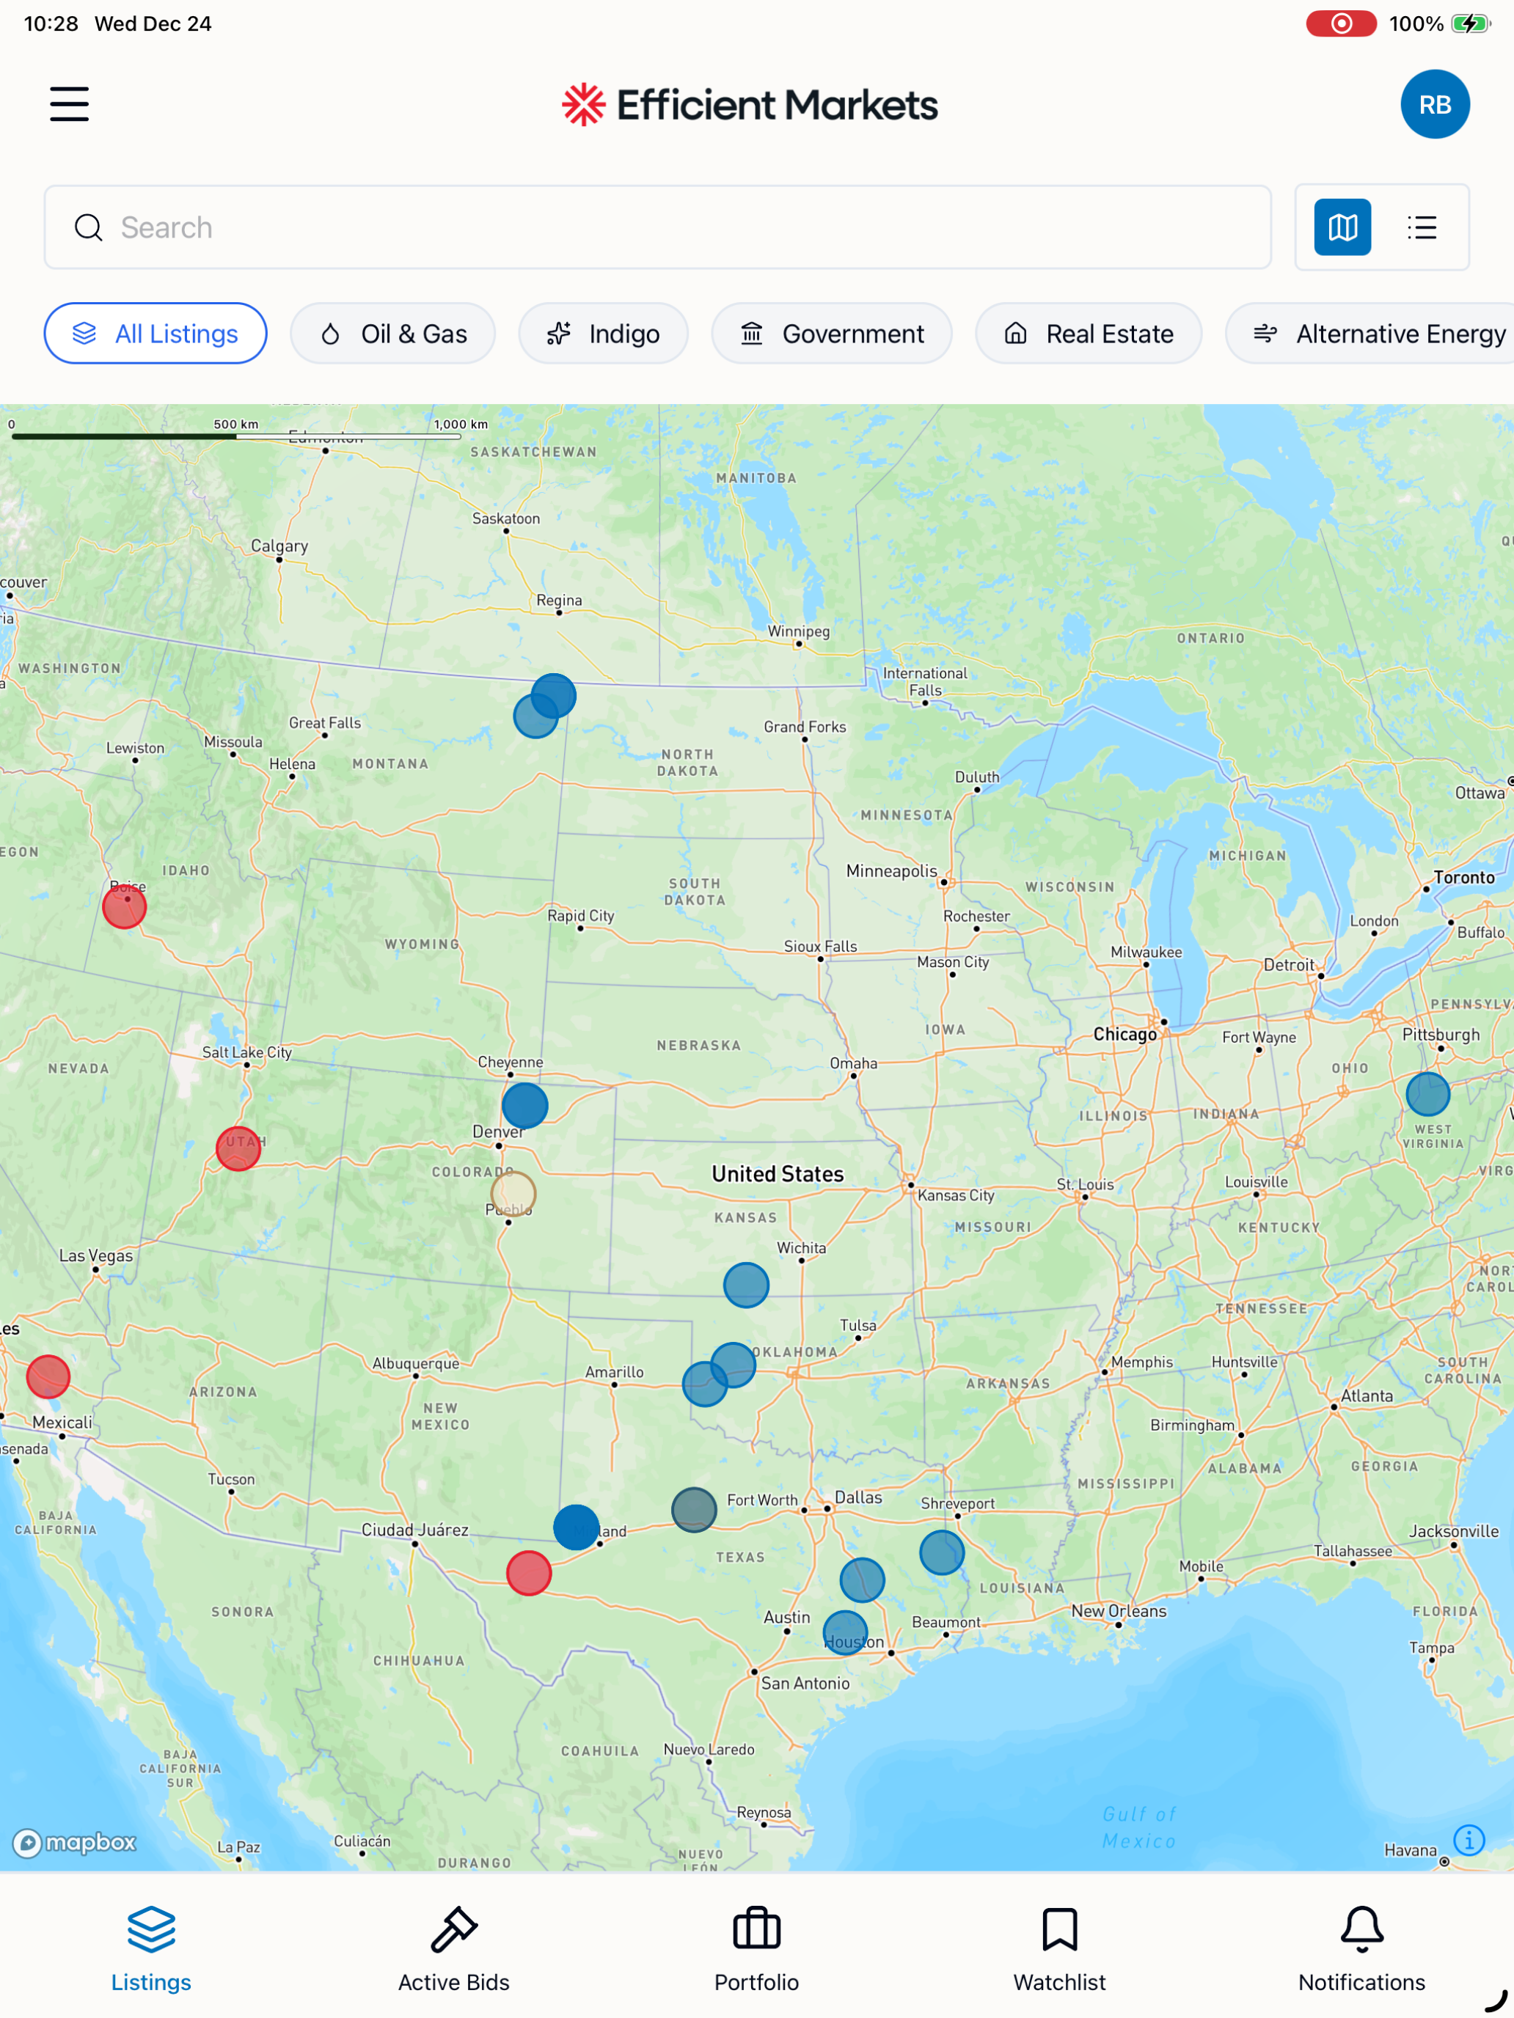Select the blue marker south of Shreveport
This screenshot has height=2018, width=1514.
(x=942, y=1552)
